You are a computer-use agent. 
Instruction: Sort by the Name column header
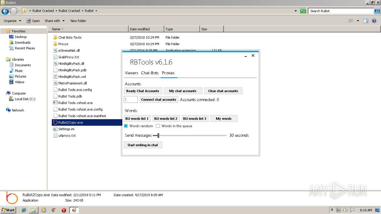point(88,29)
